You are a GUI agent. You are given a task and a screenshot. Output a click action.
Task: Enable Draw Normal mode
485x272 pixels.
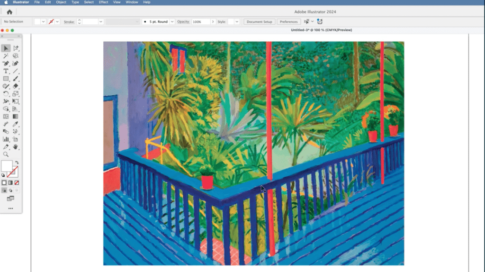tap(4, 190)
